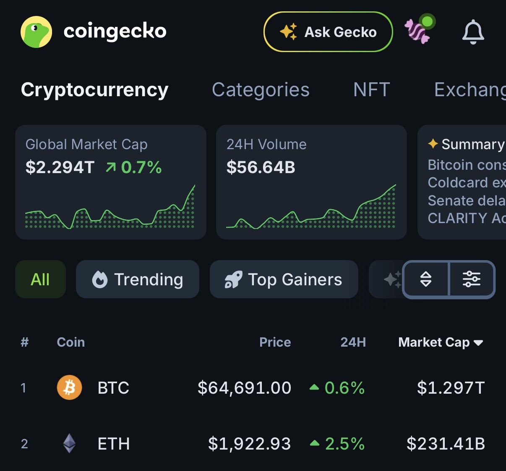Open the Global Market Cap chart card
This screenshot has width=506, height=471.
[111, 182]
